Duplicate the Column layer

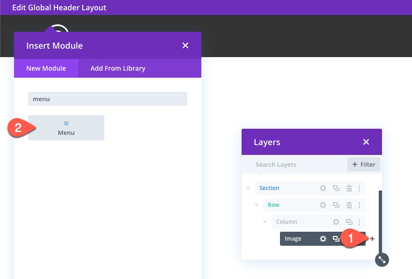point(349,222)
